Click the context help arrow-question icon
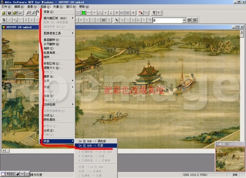The width and height of the screenshot is (246, 178). tap(159, 13)
